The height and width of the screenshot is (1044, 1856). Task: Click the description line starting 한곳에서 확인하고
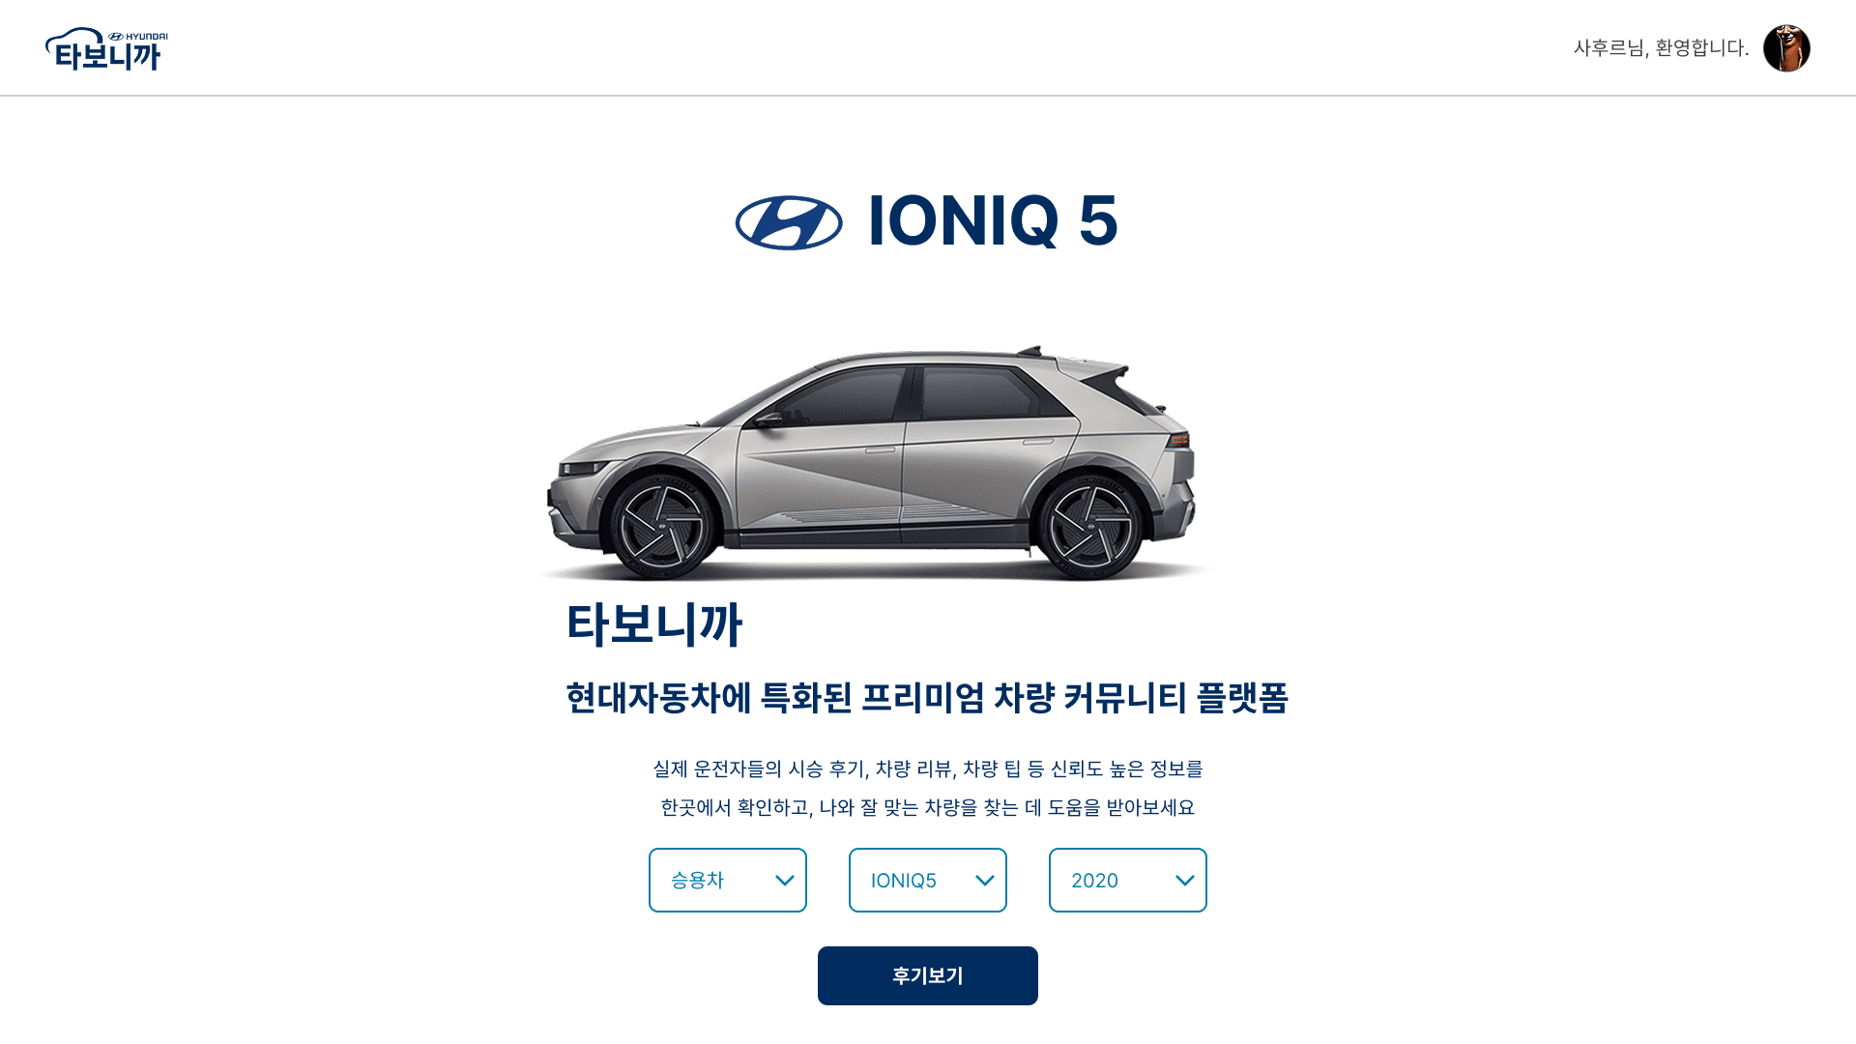pyautogui.click(x=928, y=808)
